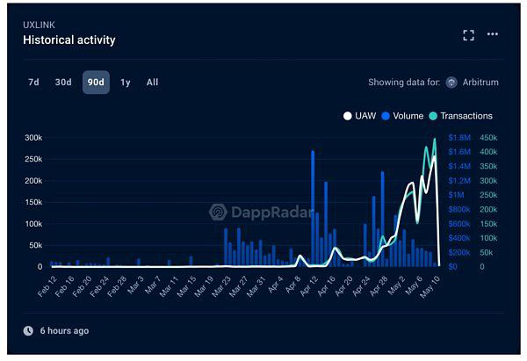Choose the All time range
Viewport: 527px width, 361px height.
(152, 83)
